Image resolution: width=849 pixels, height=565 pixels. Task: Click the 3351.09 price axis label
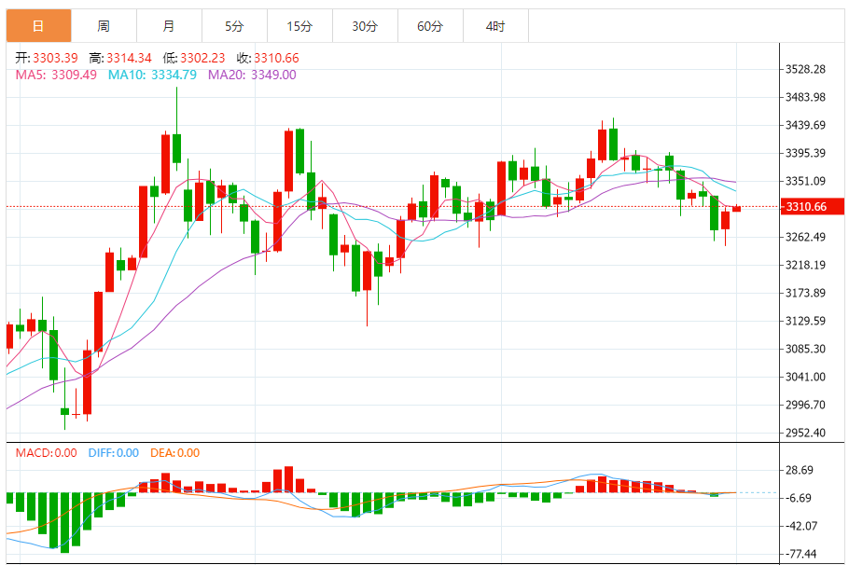[806, 181]
